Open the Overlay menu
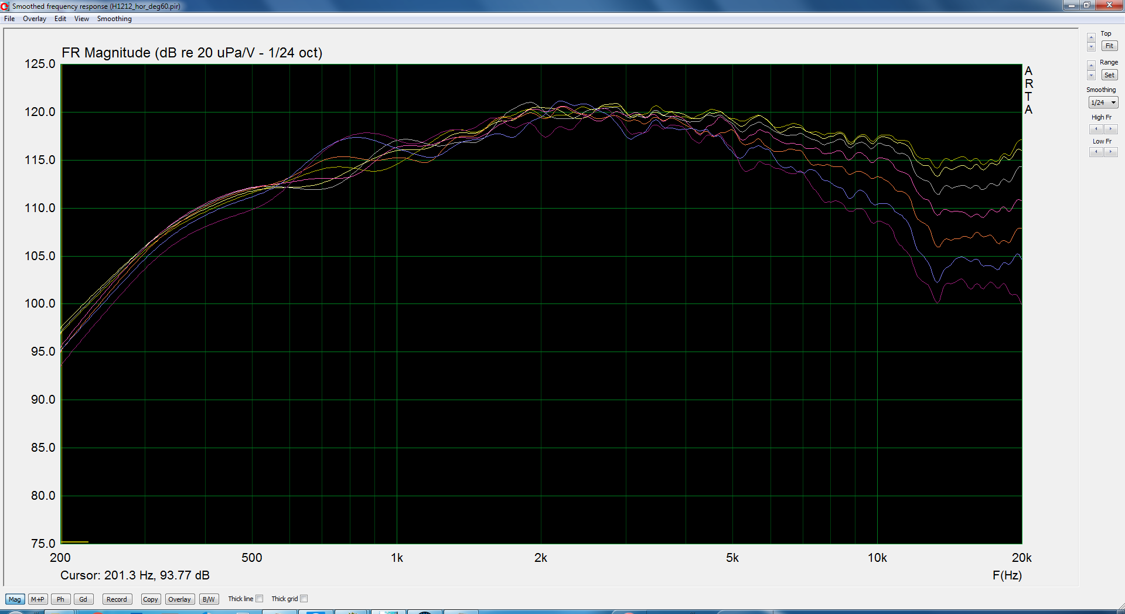The height and width of the screenshot is (614, 1125). pyautogui.click(x=35, y=19)
